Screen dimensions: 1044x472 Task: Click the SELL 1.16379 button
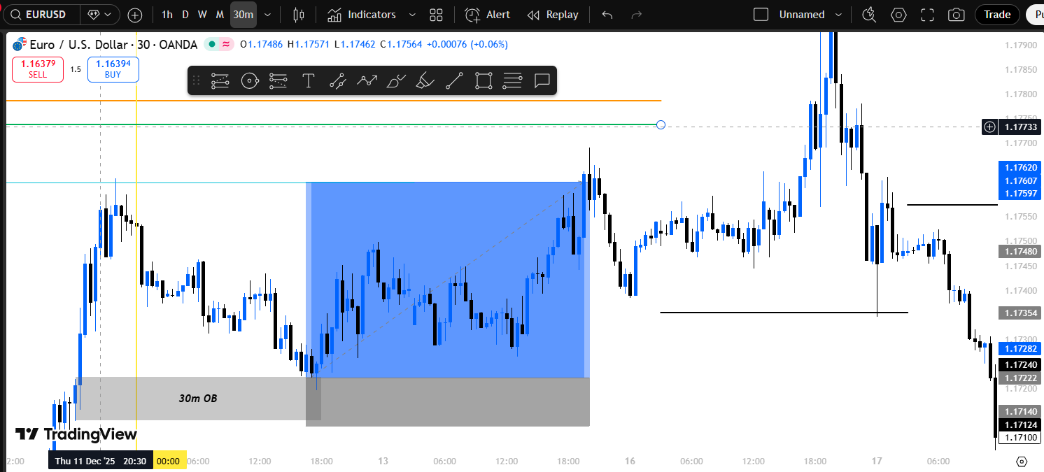pyautogui.click(x=38, y=69)
